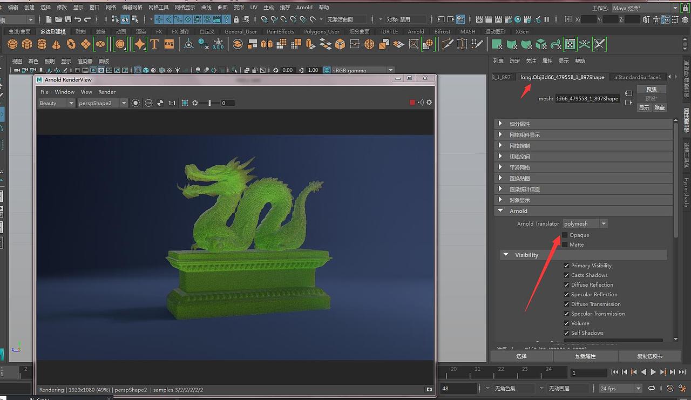Click the workspace lock icon
This screenshot has height=400, width=691.
tap(686, 8)
